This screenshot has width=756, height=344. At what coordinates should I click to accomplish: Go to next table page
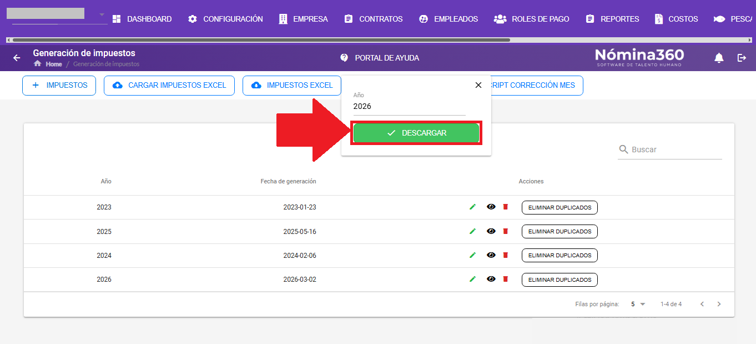pyautogui.click(x=719, y=304)
